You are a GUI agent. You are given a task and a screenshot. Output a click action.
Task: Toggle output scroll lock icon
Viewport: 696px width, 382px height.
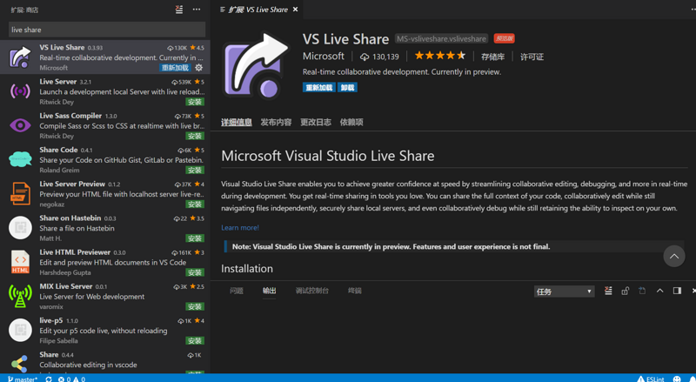pos(625,291)
